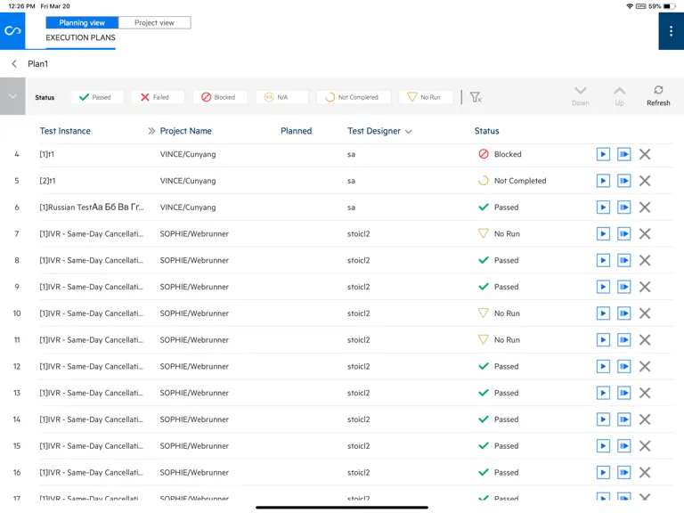Sort by the Status column header
The width and height of the screenshot is (684, 513).
pyautogui.click(x=487, y=131)
